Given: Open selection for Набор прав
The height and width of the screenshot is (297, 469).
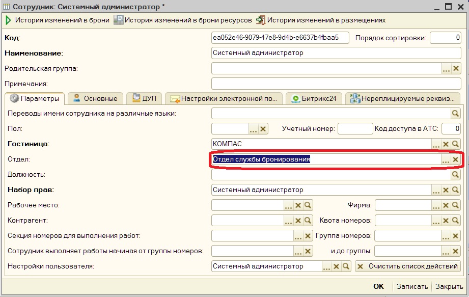Looking at the screenshot, I should (x=436, y=190).
